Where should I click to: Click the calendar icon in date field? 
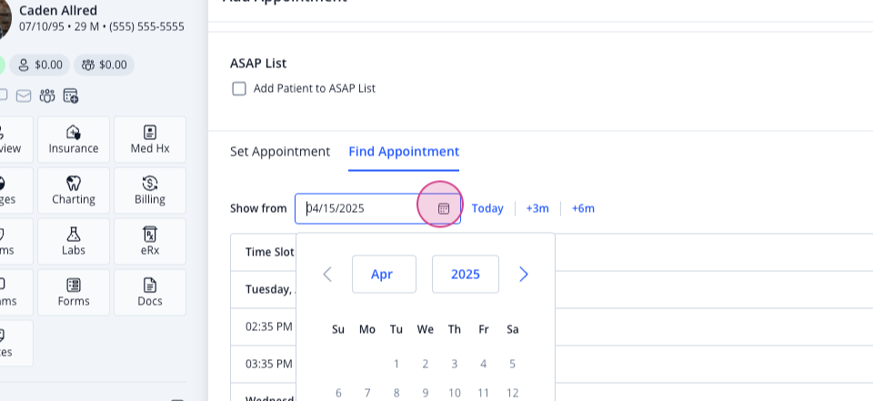(443, 208)
